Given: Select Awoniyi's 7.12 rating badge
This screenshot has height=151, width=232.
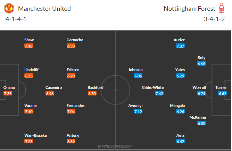Looking at the screenshot, I should 138,111.
